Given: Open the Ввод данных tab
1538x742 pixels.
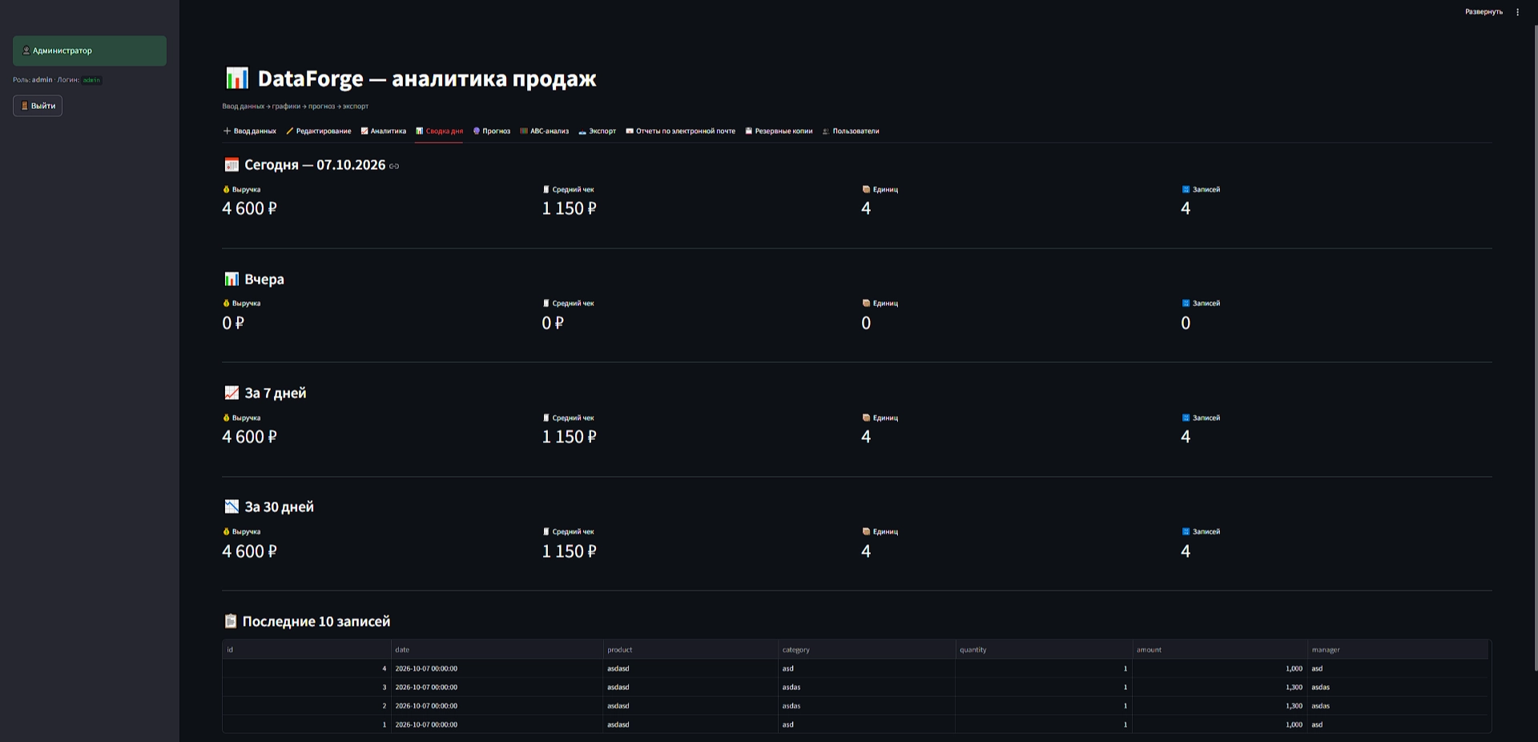Looking at the screenshot, I should point(249,131).
